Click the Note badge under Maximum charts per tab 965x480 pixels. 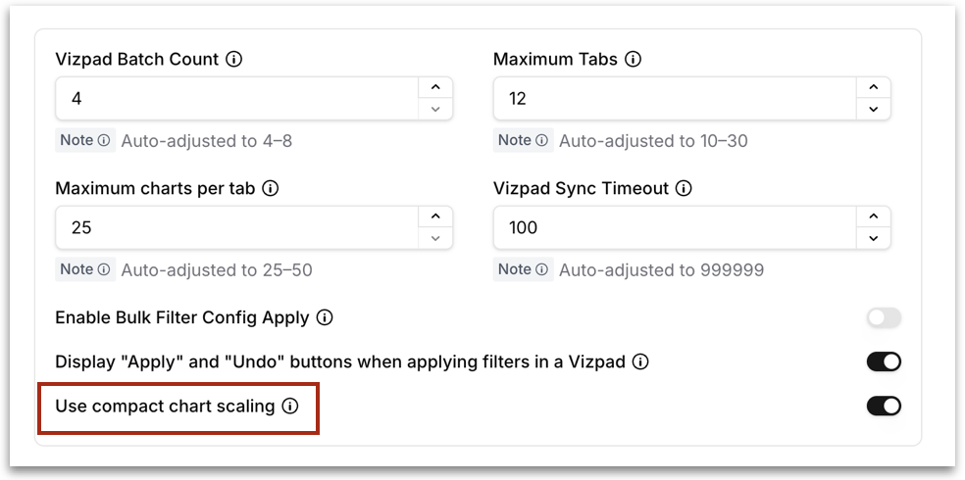click(x=85, y=269)
